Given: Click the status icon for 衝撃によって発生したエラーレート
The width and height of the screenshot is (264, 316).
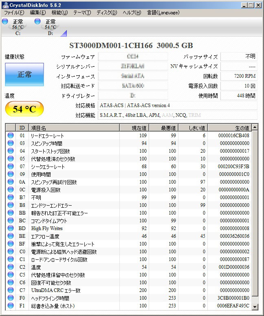Looking at the screenshot, I should click(x=11, y=244).
